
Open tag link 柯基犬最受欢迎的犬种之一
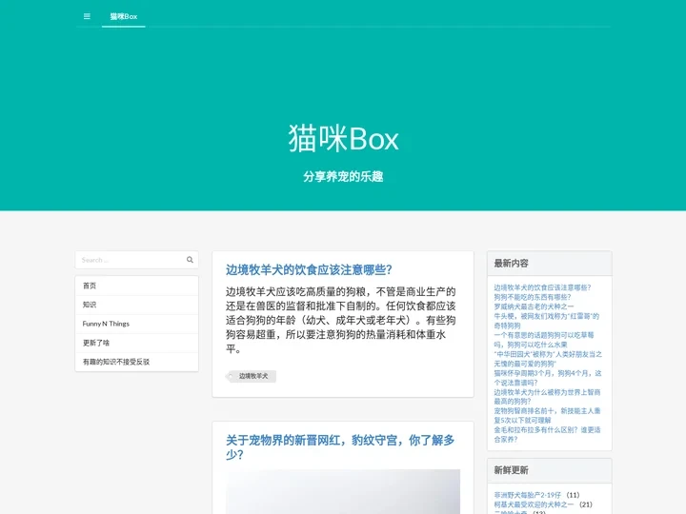534,504
